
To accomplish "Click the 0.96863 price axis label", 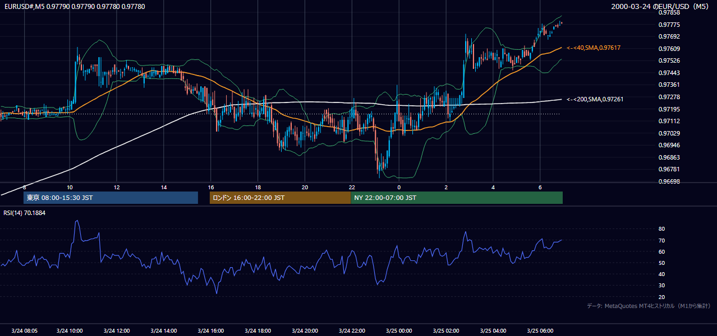I will tap(669, 157).
